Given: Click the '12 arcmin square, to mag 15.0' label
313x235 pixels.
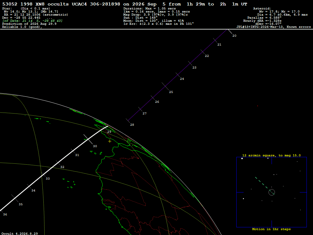Looking at the screenshot, I should tap(271, 155).
